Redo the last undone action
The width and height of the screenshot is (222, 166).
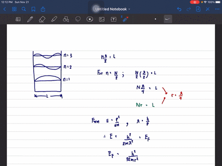click(x=189, y=9)
